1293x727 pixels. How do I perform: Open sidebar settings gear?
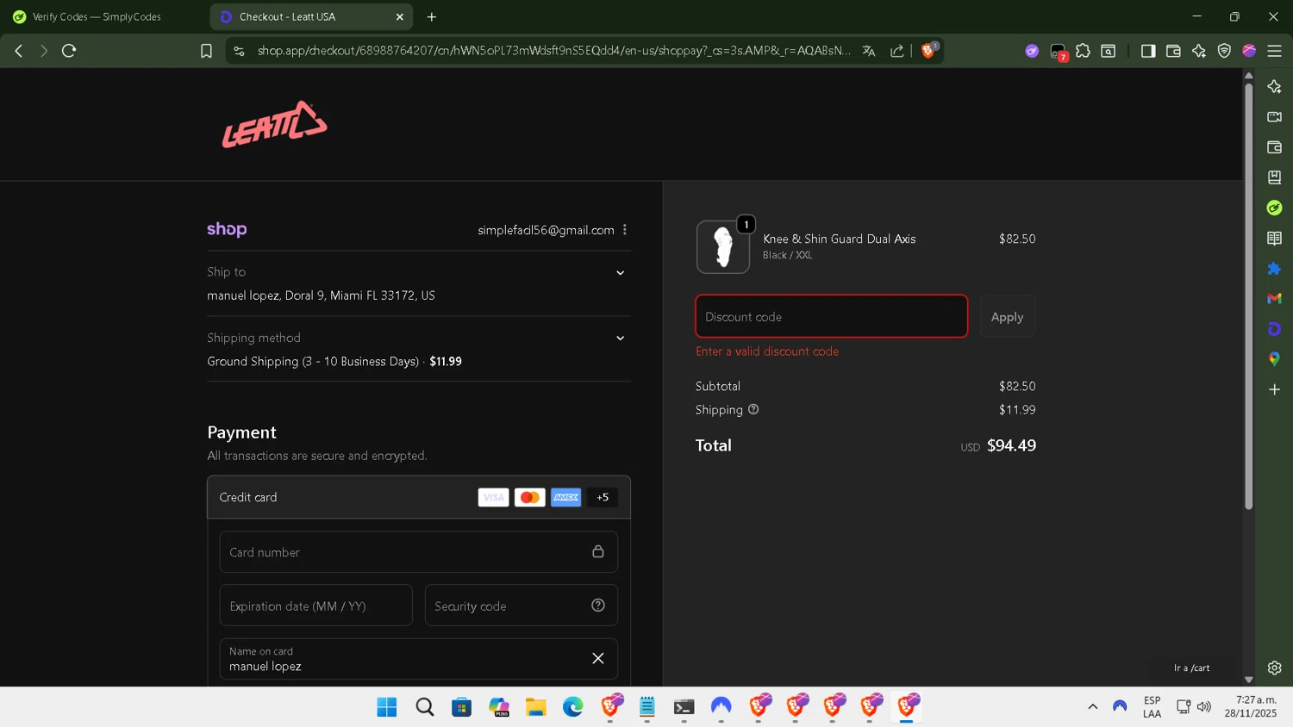pos(1274,668)
